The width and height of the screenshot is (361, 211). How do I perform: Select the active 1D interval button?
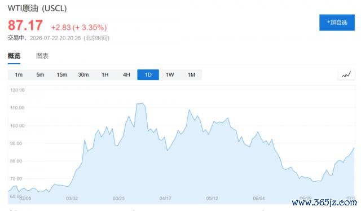point(148,74)
